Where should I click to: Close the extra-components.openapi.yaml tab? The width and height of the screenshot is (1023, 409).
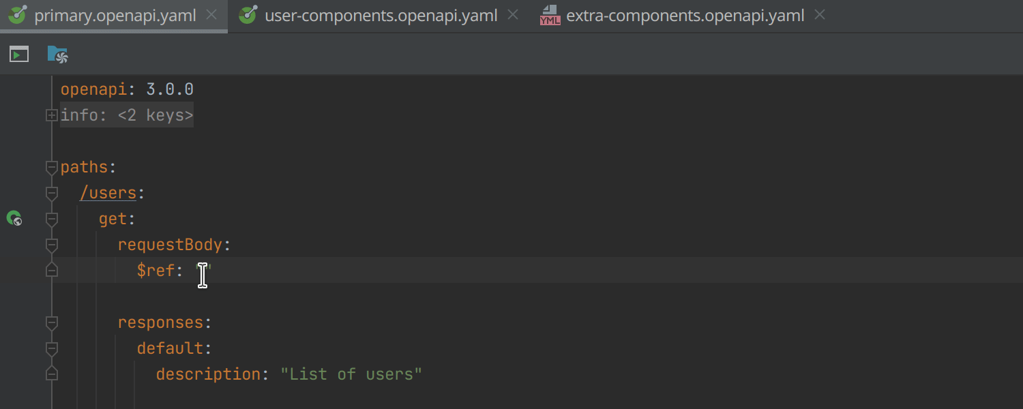[820, 15]
